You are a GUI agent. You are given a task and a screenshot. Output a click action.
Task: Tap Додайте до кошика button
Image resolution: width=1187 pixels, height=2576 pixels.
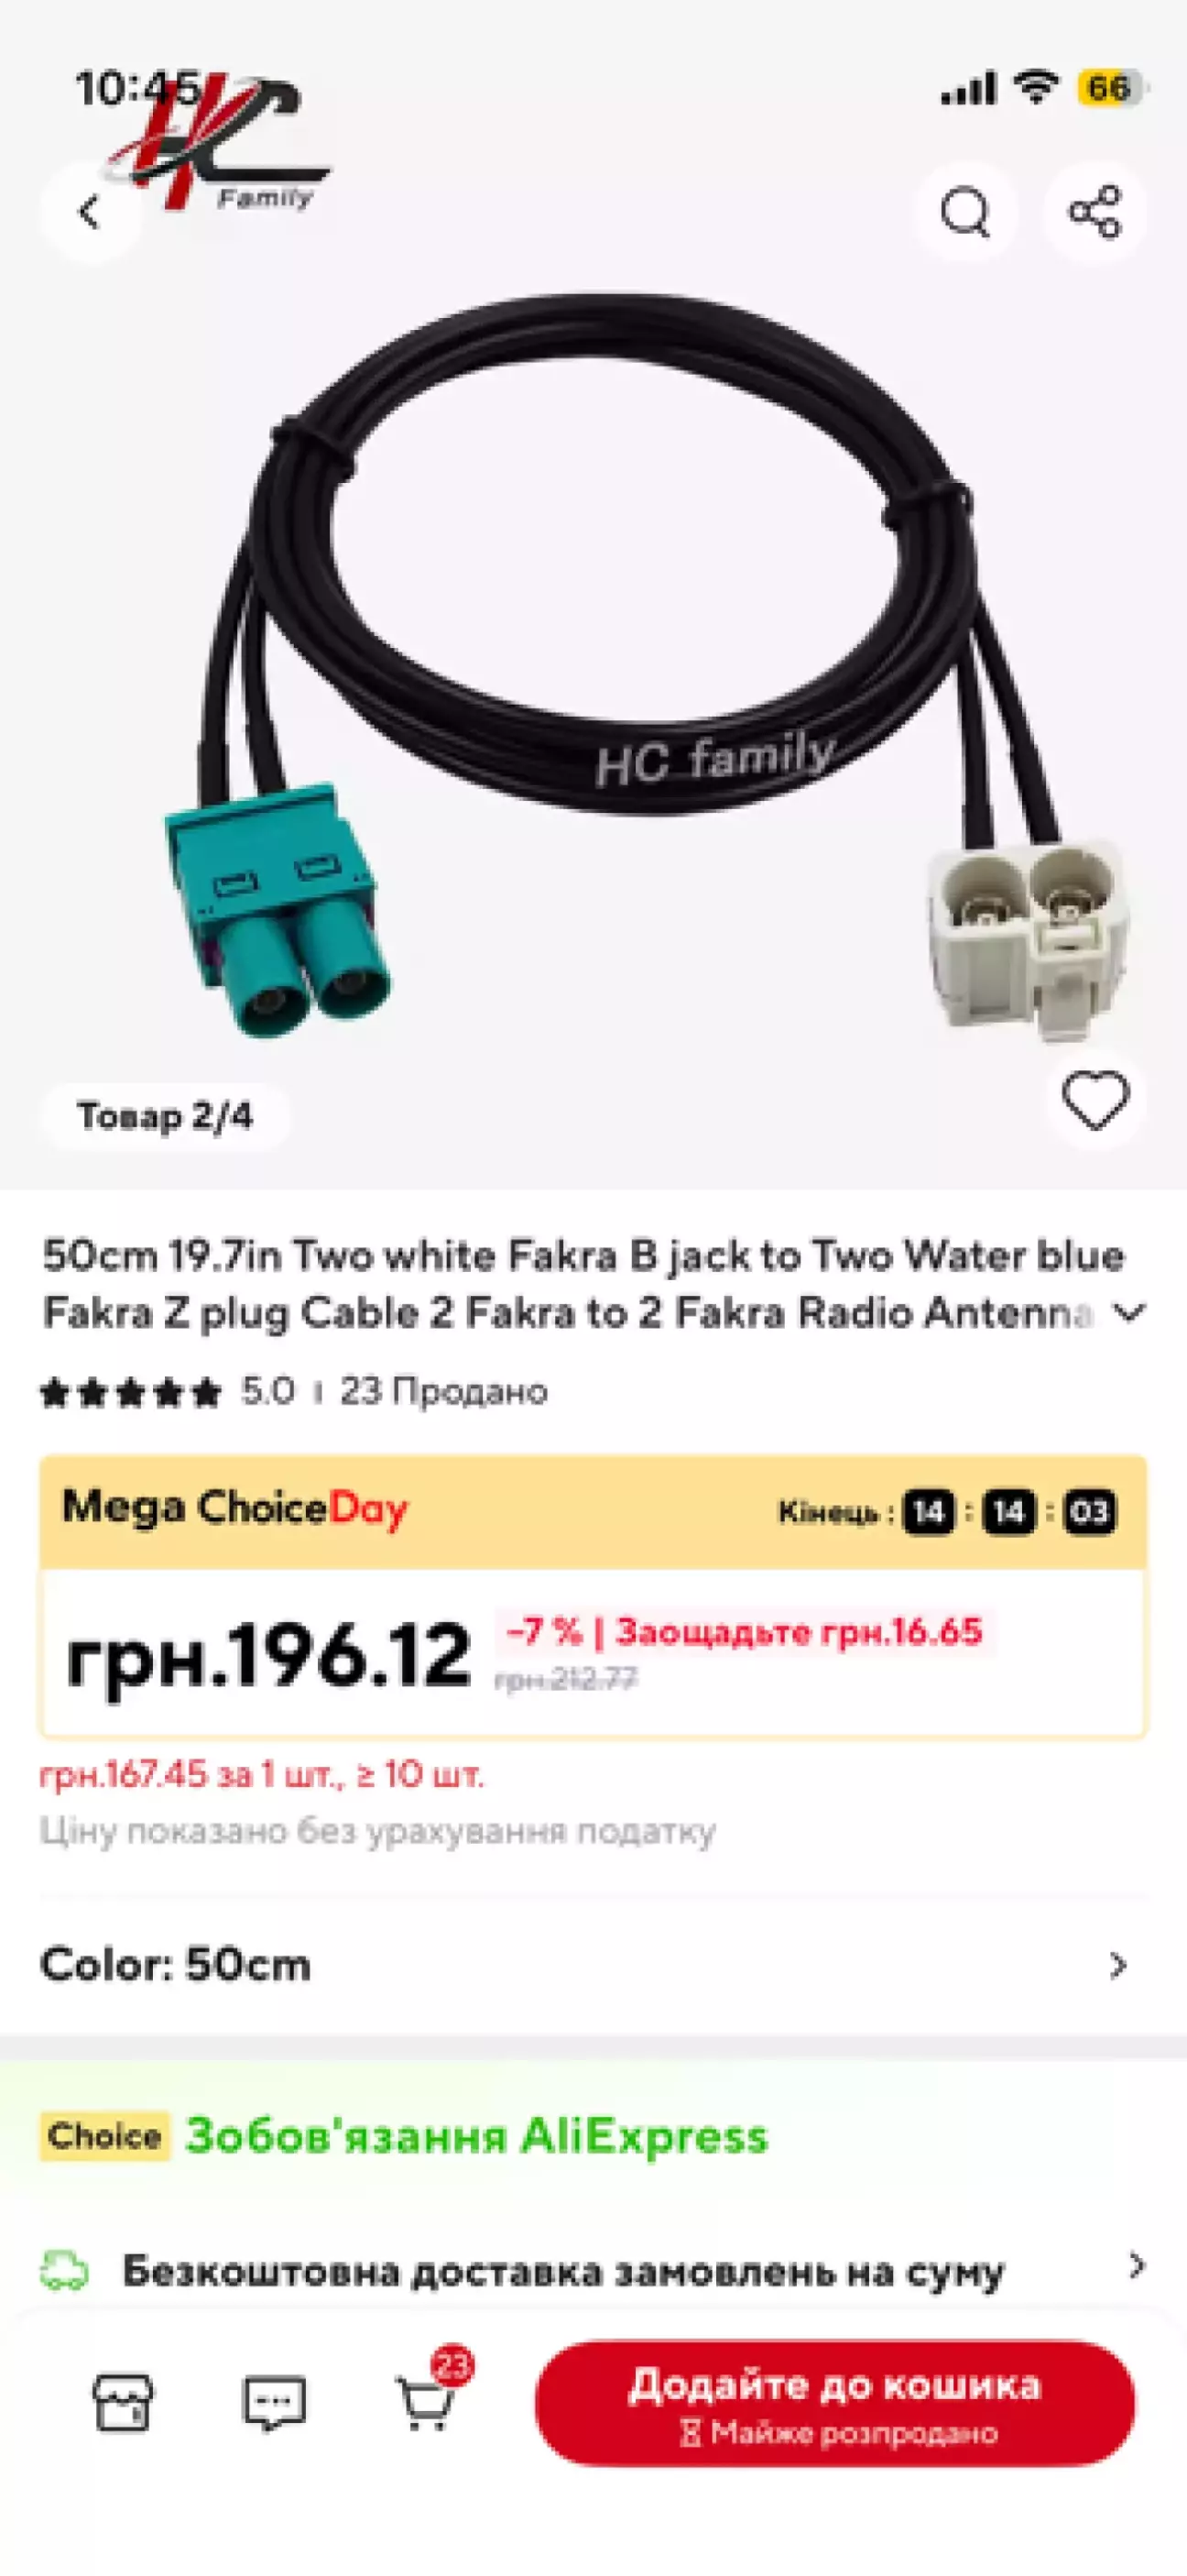[x=834, y=2402]
